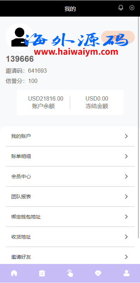Tap the 账户余额 USD21816.00 box

pyautogui.click(x=44, y=102)
